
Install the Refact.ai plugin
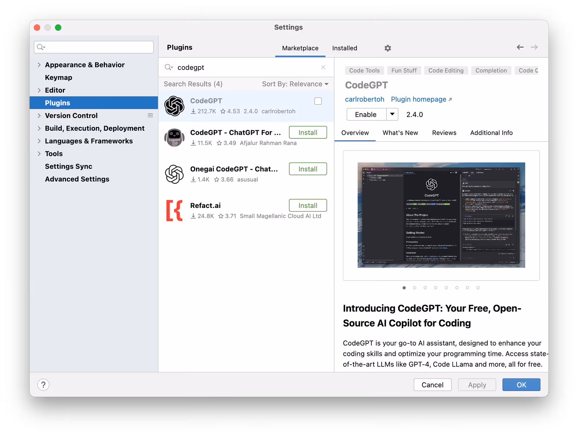(308, 206)
